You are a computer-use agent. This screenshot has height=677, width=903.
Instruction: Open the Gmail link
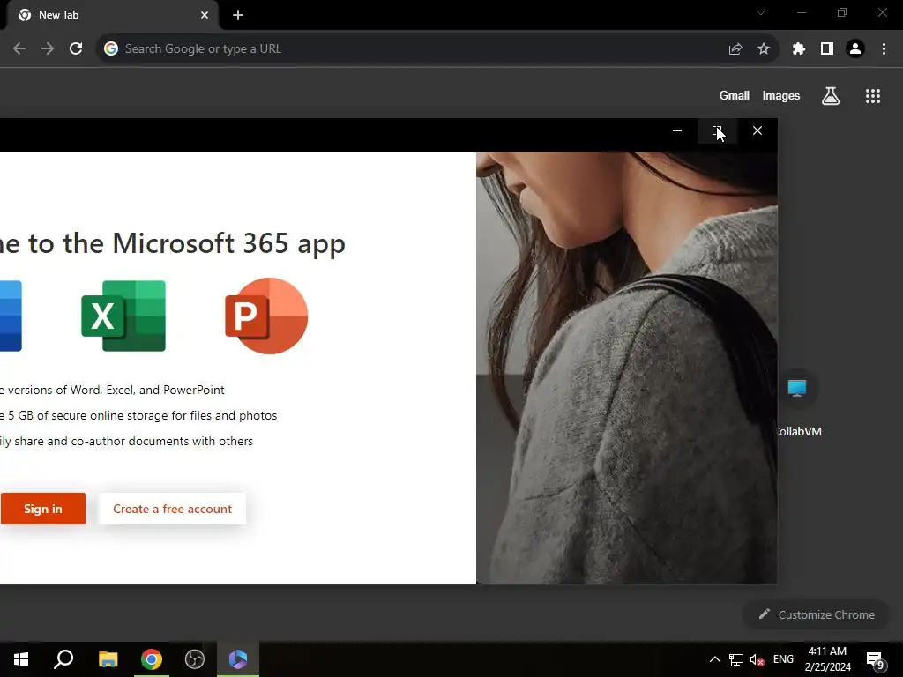tap(735, 95)
